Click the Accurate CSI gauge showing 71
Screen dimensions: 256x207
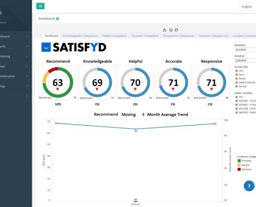click(173, 82)
